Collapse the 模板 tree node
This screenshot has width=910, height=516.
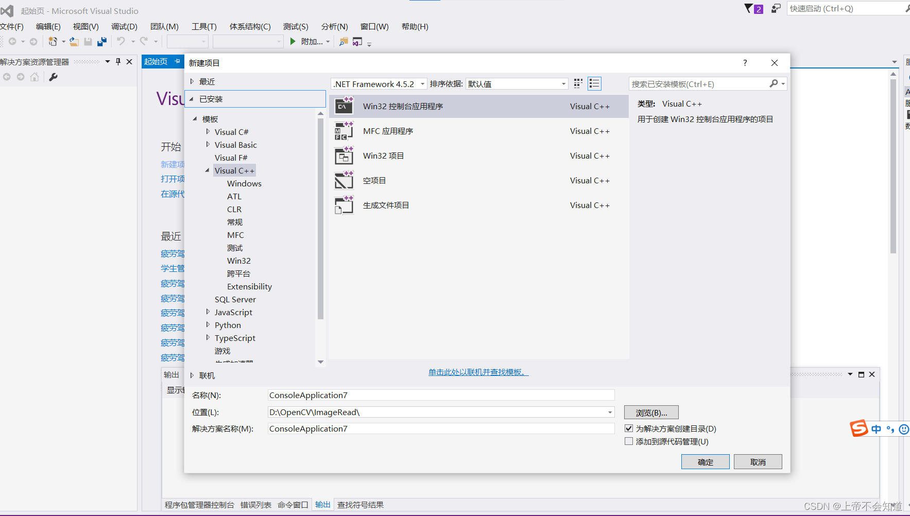(195, 119)
